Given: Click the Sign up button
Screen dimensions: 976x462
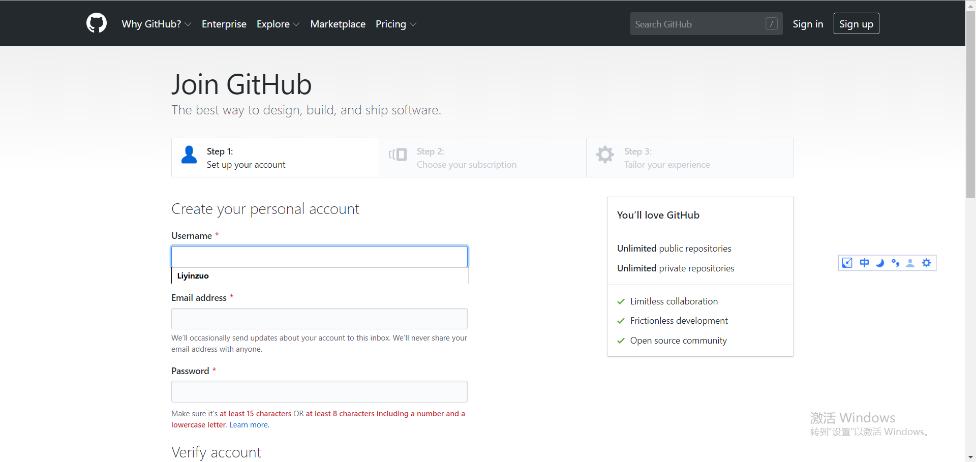Looking at the screenshot, I should click(x=856, y=24).
